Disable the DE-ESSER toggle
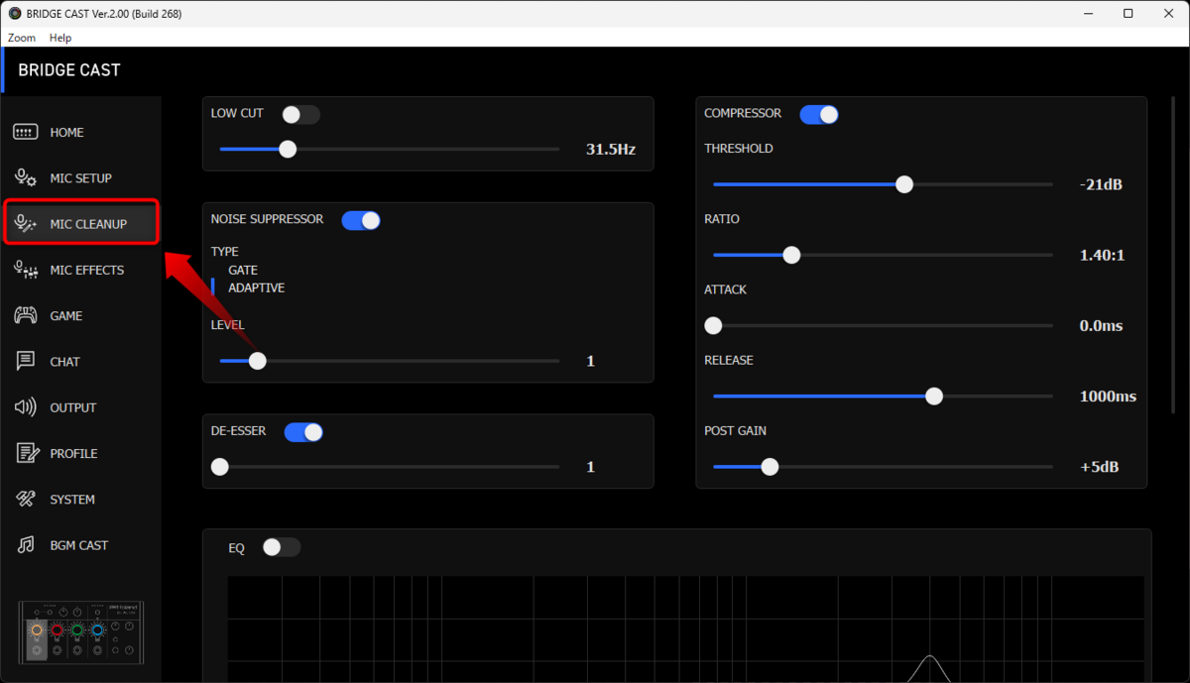The image size is (1190, 683). 303,432
